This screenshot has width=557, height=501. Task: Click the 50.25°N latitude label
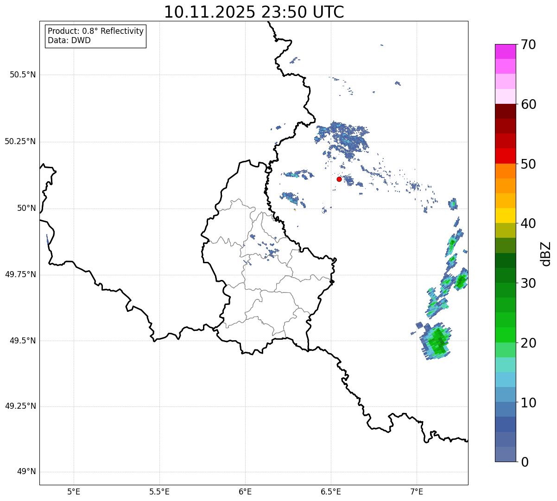pos(20,141)
